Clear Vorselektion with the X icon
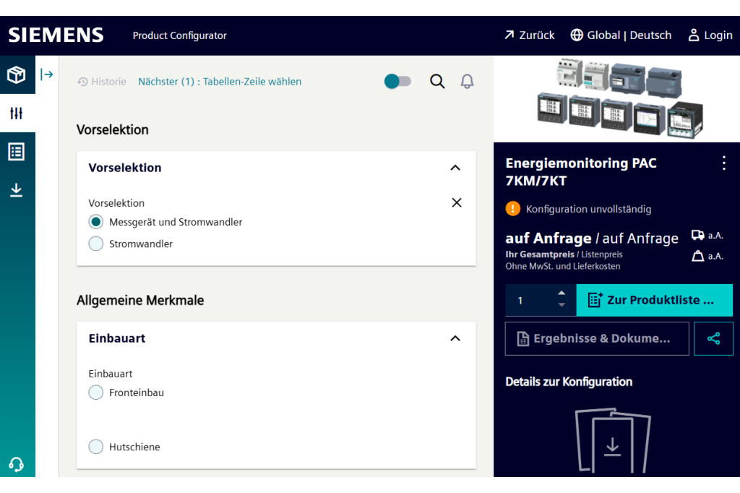Image resolution: width=740 pixels, height=493 pixels. pos(457,202)
